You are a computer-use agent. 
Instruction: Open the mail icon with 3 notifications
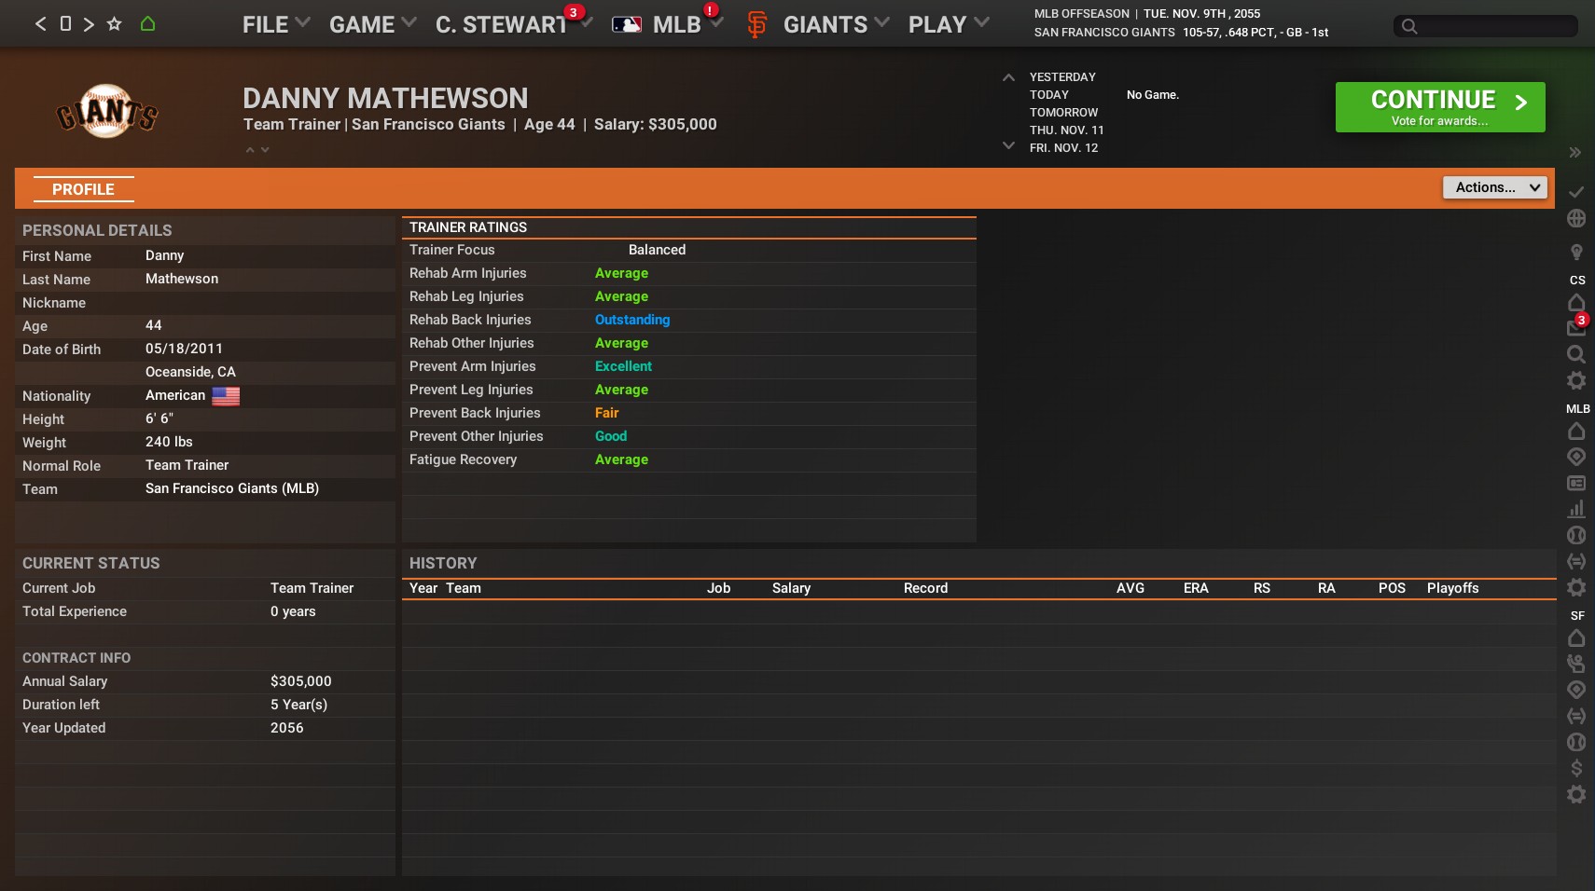pos(1575,327)
